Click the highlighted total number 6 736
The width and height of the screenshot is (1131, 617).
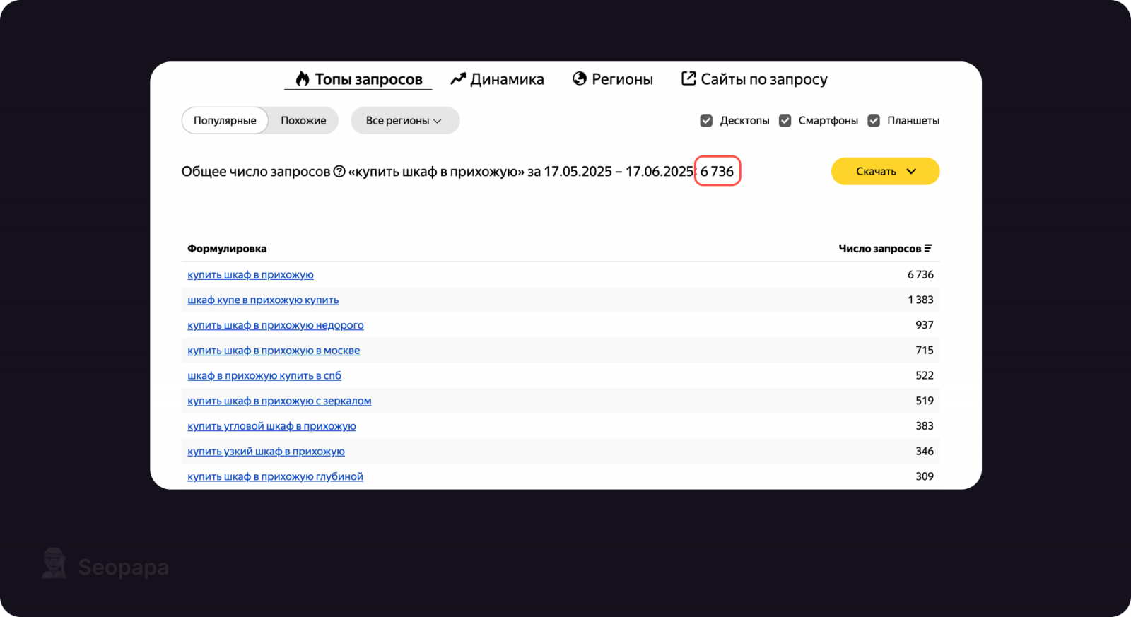(x=717, y=172)
